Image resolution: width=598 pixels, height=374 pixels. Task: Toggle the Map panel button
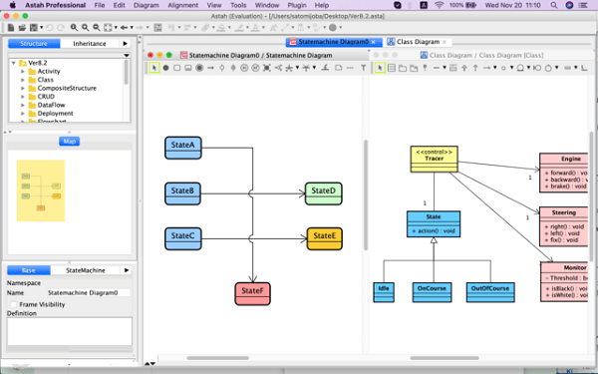point(70,142)
